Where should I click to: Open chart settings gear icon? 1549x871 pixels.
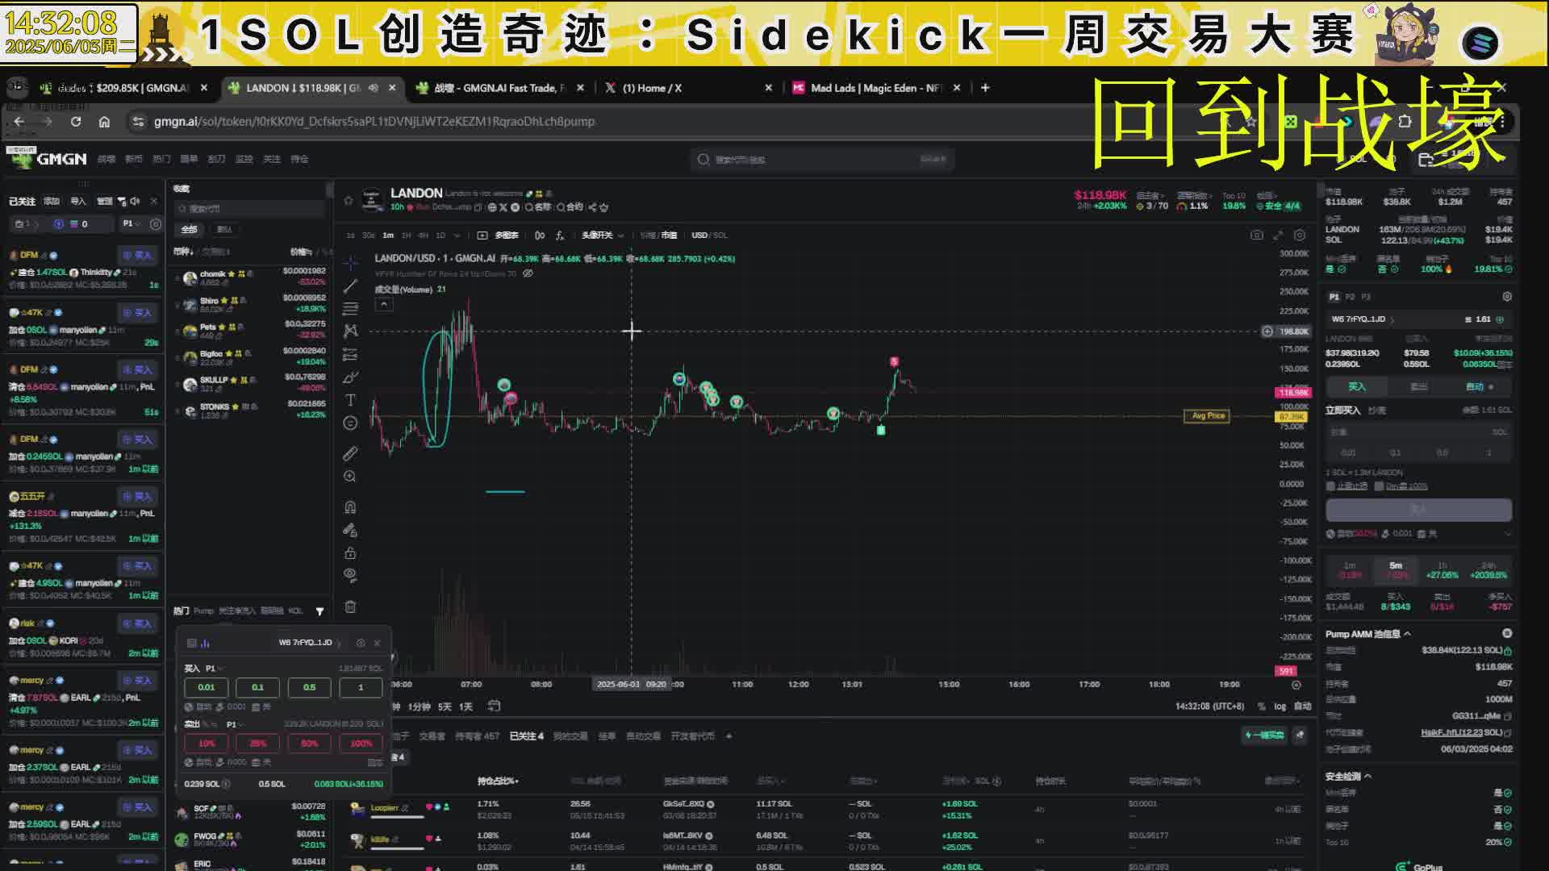coord(1299,235)
